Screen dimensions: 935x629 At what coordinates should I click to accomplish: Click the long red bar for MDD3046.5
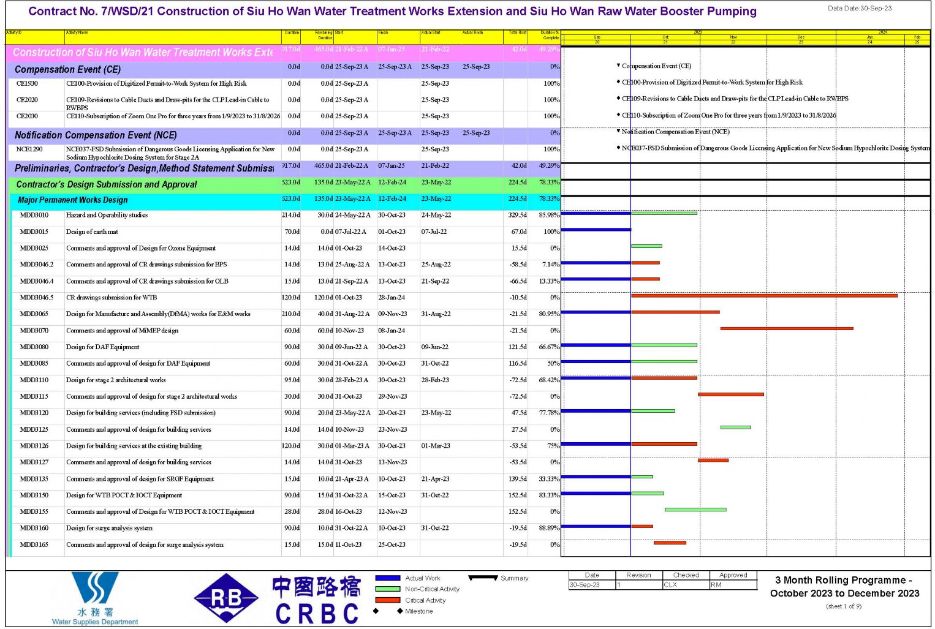click(x=764, y=296)
